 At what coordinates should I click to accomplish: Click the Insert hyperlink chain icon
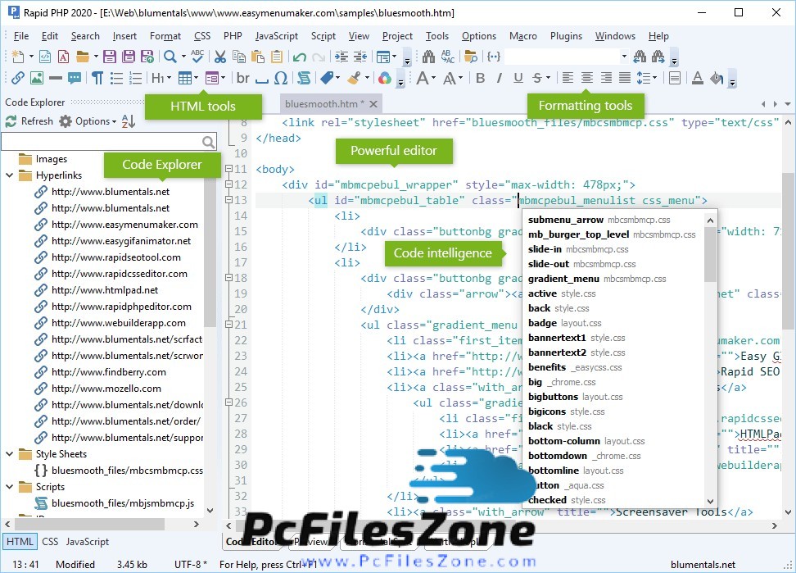click(18, 78)
